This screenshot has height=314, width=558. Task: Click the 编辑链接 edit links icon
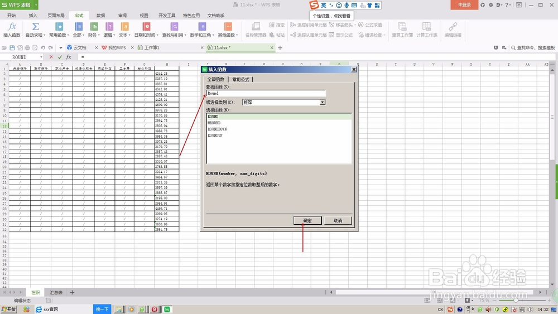click(453, 27)
